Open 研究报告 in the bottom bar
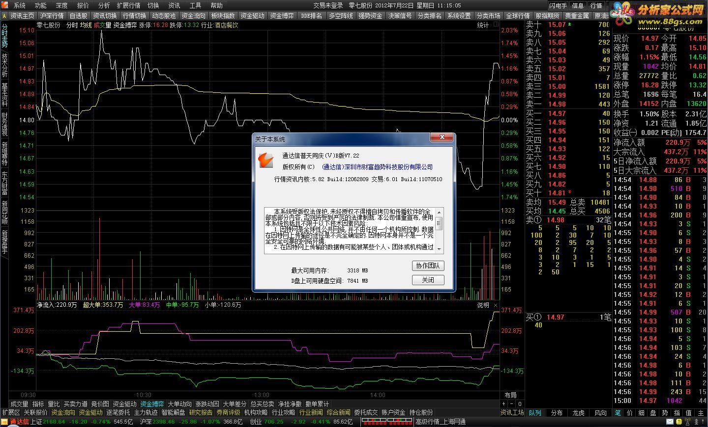Viewport: 708px width, 427px height. pyautogui.click(x=201, y=413)
